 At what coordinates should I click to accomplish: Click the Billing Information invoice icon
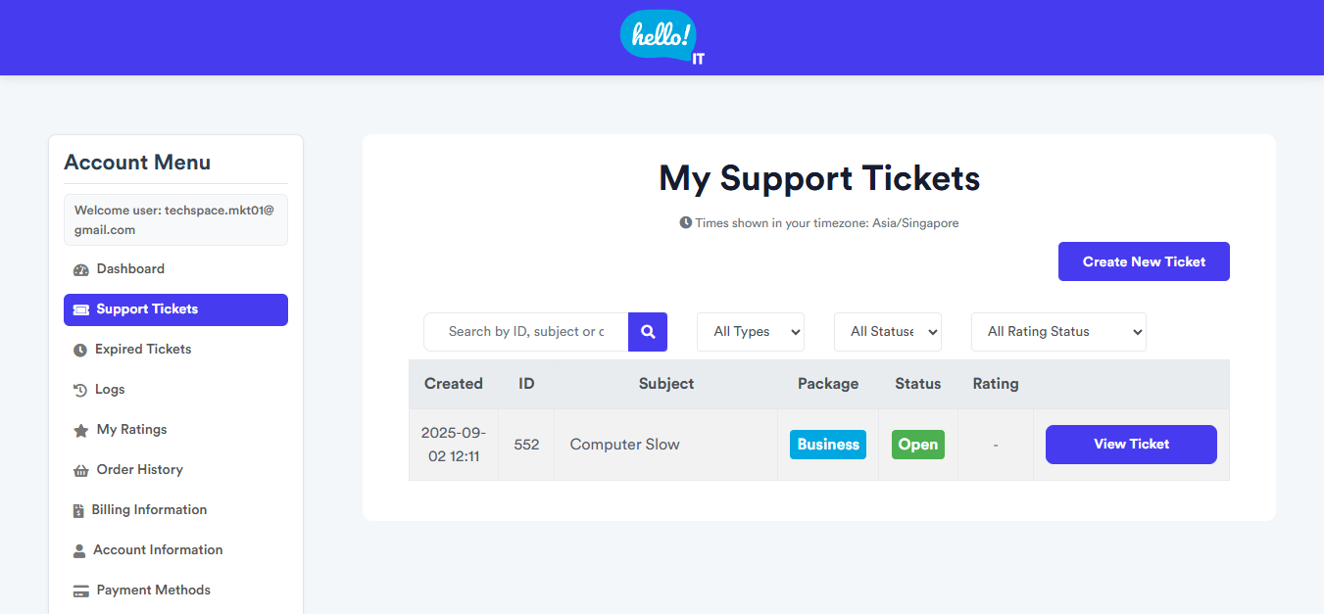pos(78,510)
